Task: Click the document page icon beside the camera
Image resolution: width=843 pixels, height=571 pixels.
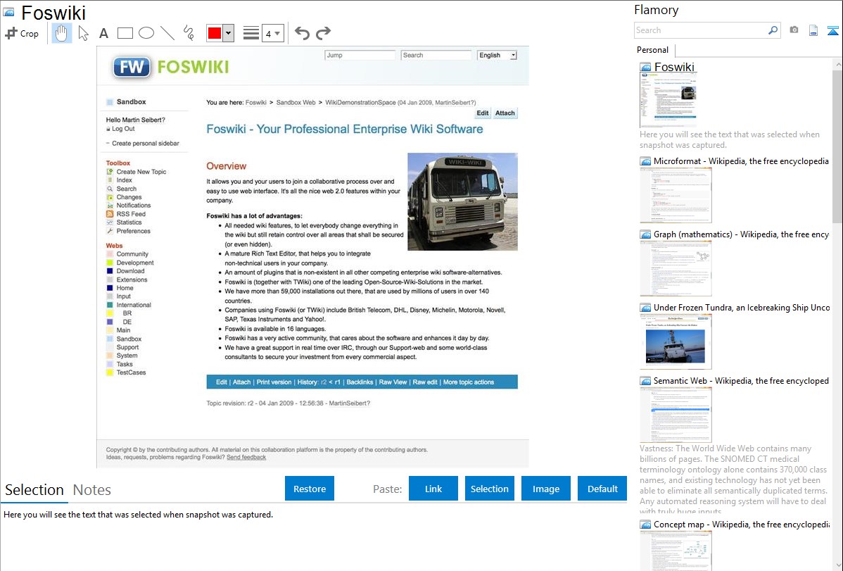Action: (x=813, y=30)
